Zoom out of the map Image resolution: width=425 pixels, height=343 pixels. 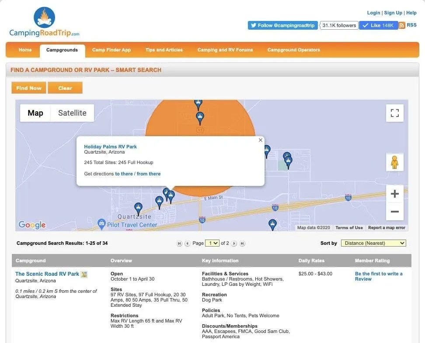pyautogui.click(x=395, y=212)
